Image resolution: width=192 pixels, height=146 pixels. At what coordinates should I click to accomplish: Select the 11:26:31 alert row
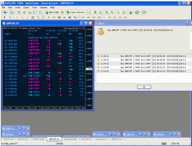tap(144, 56)
